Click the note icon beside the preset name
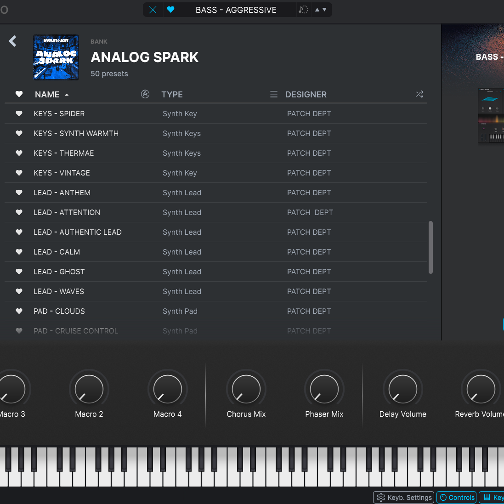 point(303,10)
